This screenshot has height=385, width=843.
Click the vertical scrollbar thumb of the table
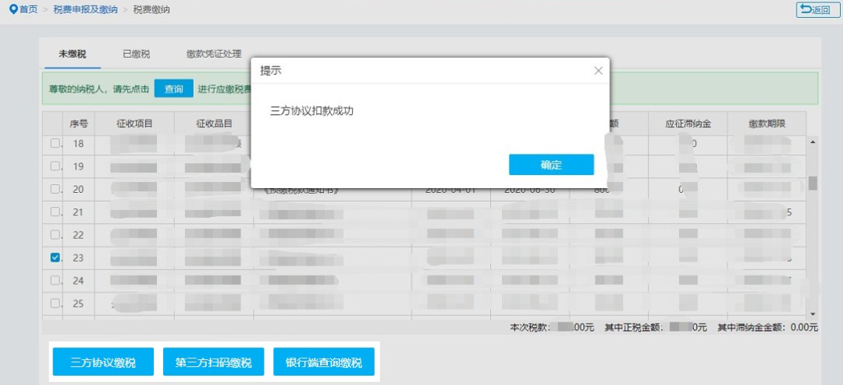click(813, 183)
